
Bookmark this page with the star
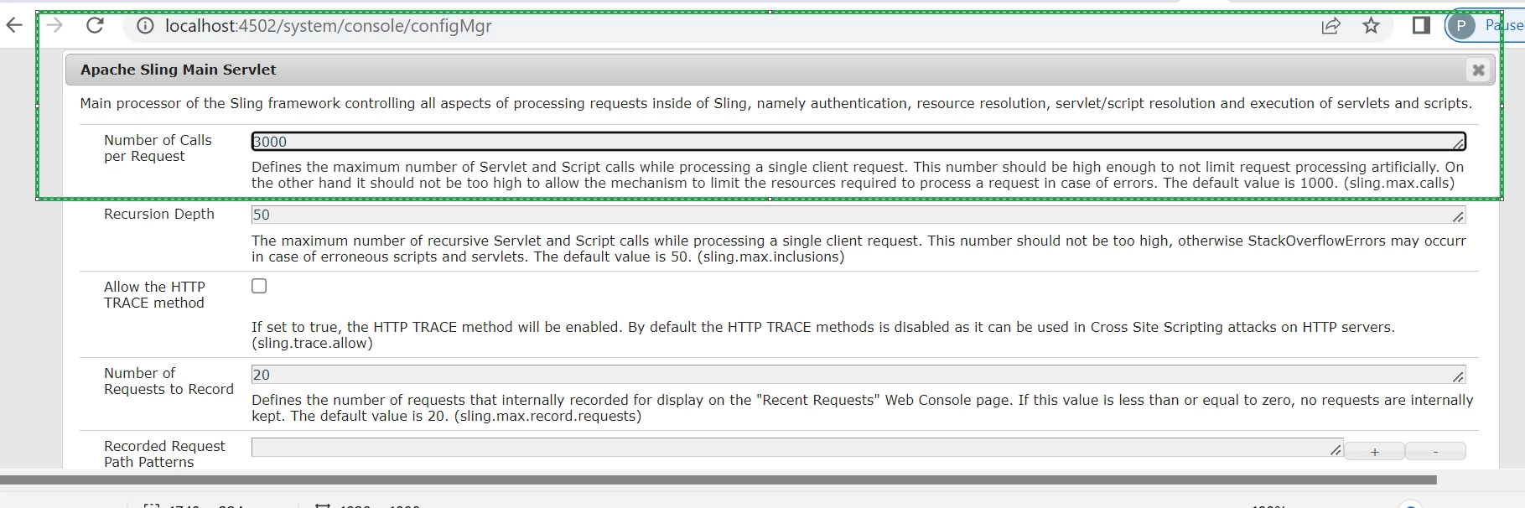(x=1371, y=26)
